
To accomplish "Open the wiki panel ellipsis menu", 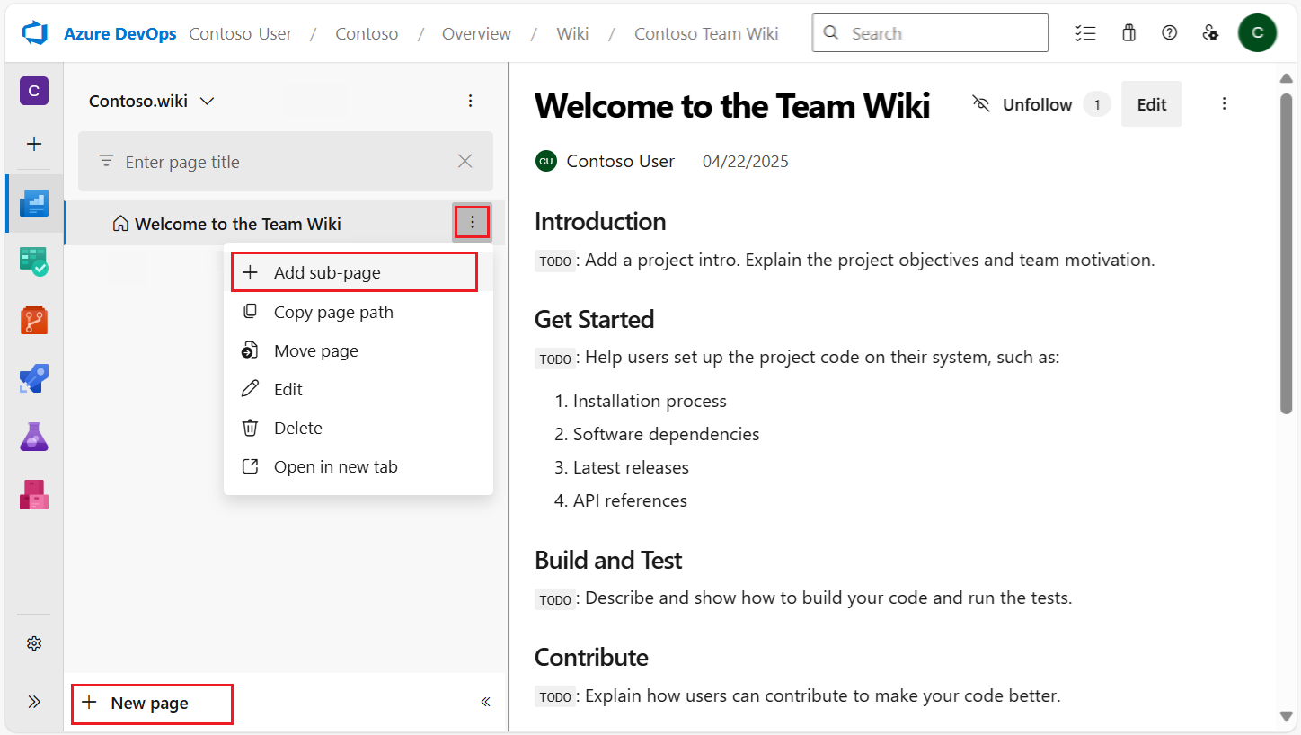I will (471, 101).
